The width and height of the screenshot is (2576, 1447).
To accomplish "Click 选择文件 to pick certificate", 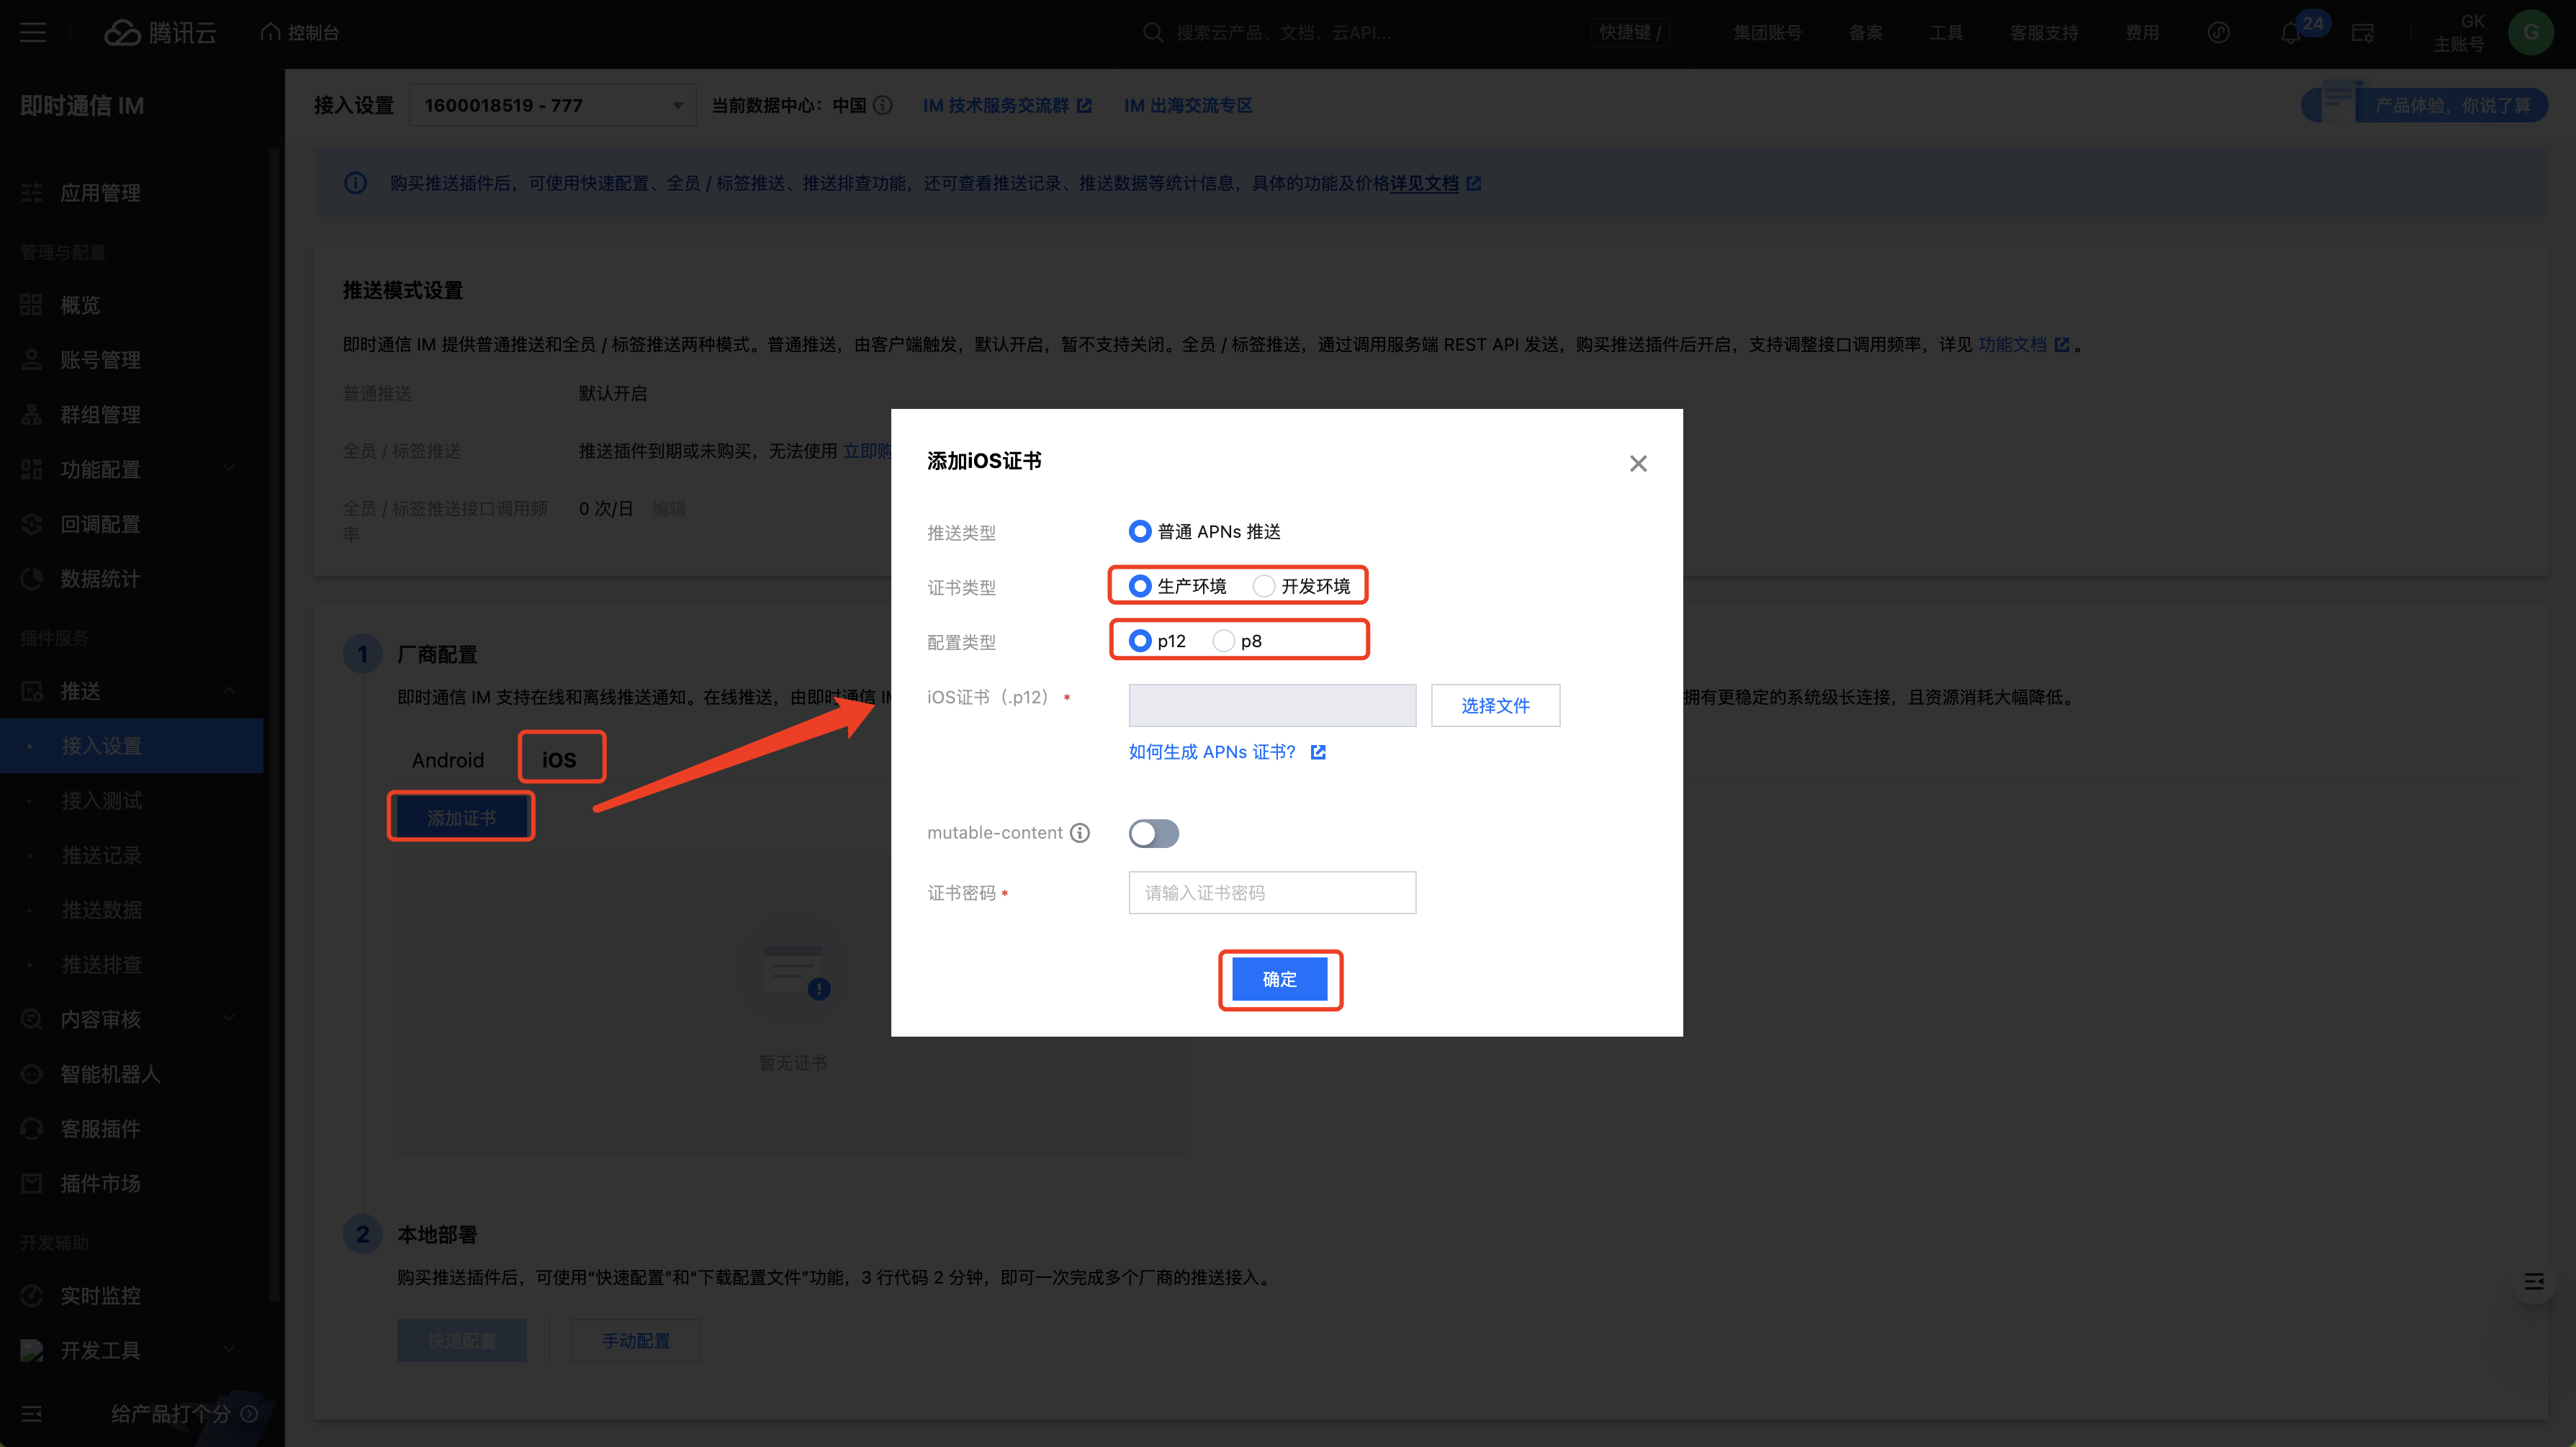I will click(x=1495, y=706).
